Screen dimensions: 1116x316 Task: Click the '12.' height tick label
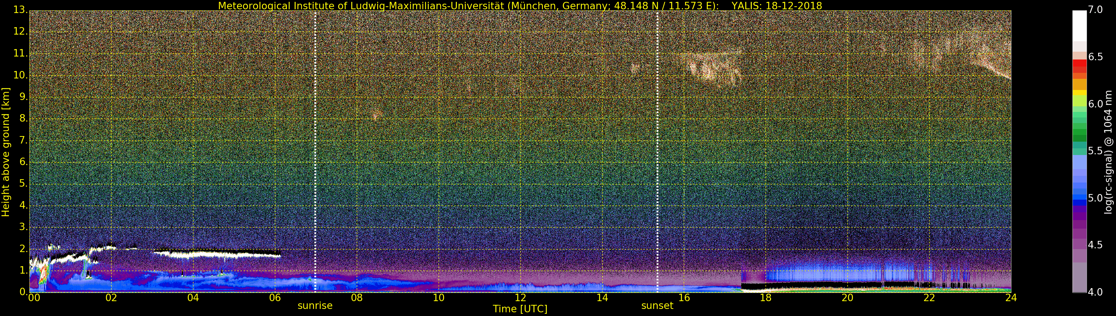click(x=20, y=32)
